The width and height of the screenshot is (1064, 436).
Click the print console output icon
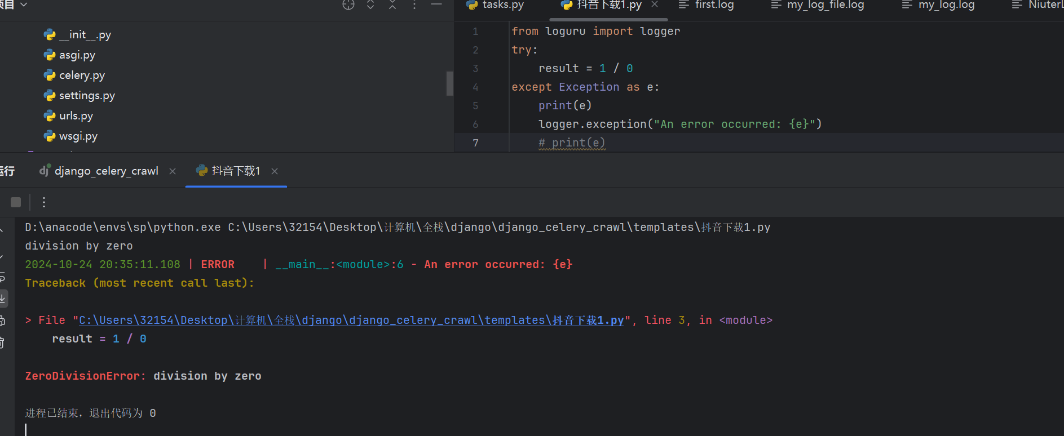(x=2, y=321)
